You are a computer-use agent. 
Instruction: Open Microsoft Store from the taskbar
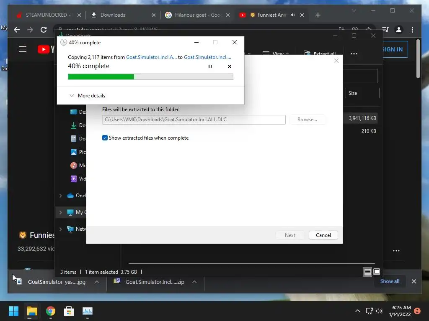pyautogui.click(x=69, y=311)
